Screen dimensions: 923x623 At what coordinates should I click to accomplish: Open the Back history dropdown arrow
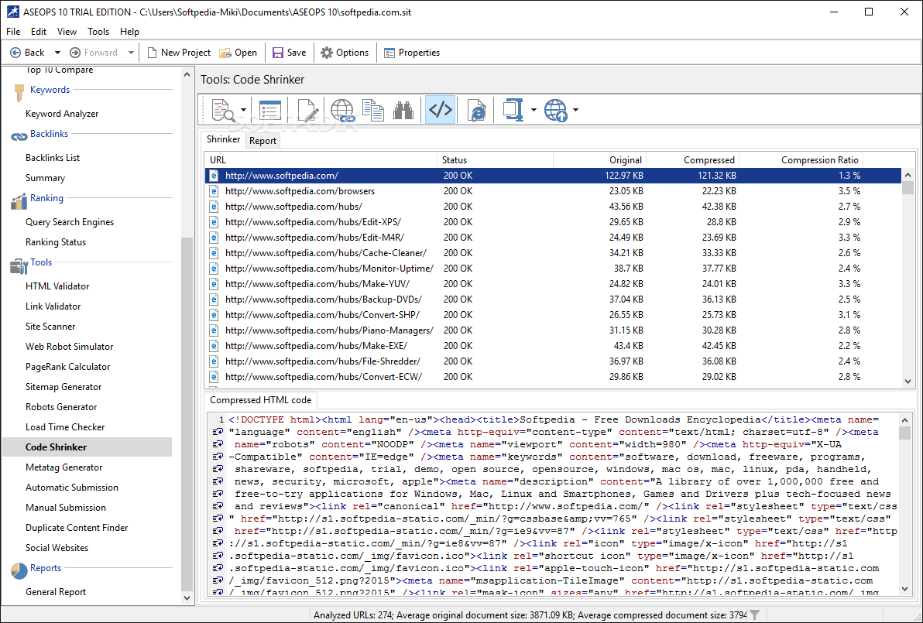[57, 53]
